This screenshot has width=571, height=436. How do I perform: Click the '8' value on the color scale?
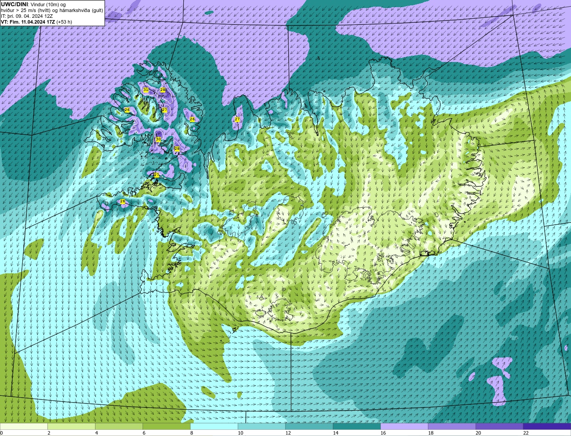191,433
